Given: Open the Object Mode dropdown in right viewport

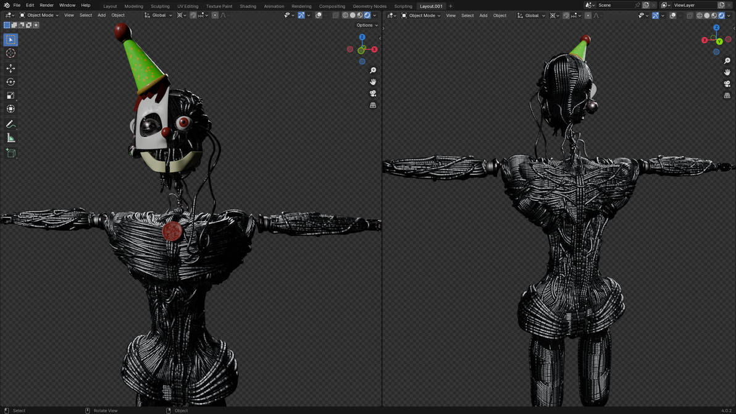Looking at the screenshot, I should pyautogui.click(x=422, y=15).
